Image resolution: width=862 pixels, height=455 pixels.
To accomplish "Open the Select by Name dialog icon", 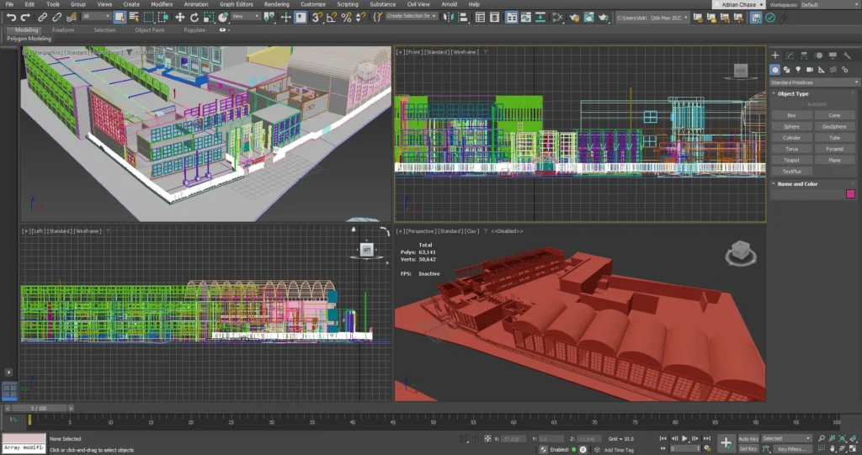I will pyautogui.click(x=134, y=18).
